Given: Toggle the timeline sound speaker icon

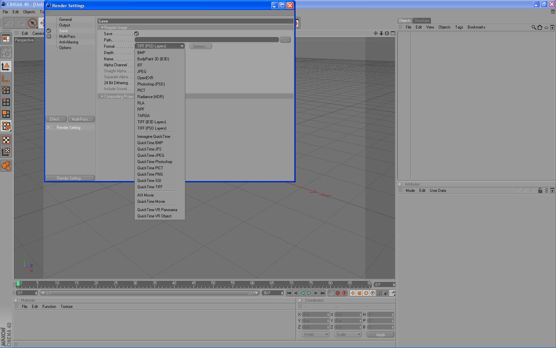Looking at the screenshot, I should click(386, 293).
